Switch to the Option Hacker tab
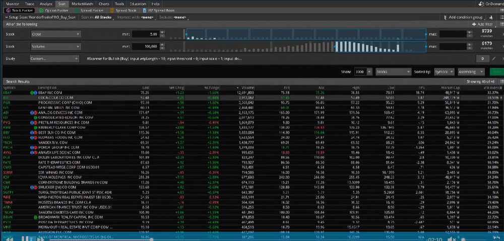This screenshot has width=504, height=241. (x=54, y=10)
